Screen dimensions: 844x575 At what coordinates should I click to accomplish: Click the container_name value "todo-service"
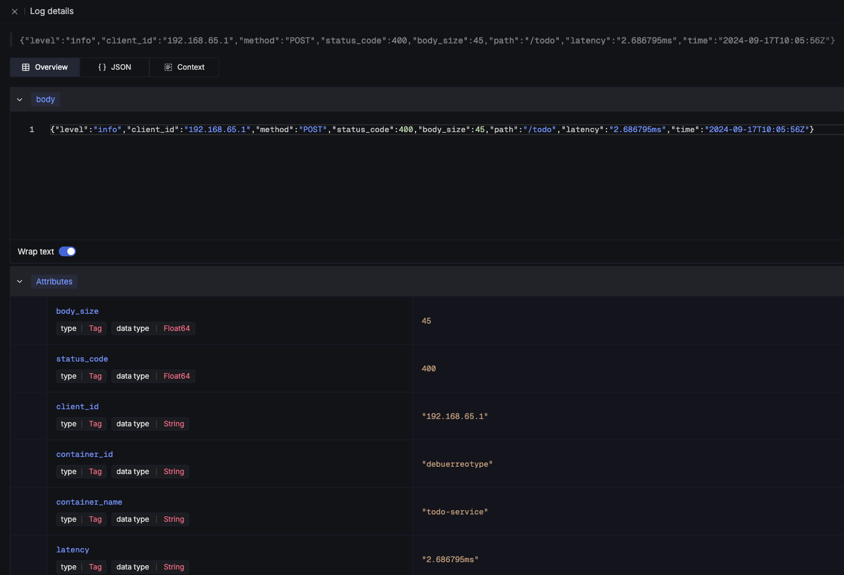pos(455,512)
